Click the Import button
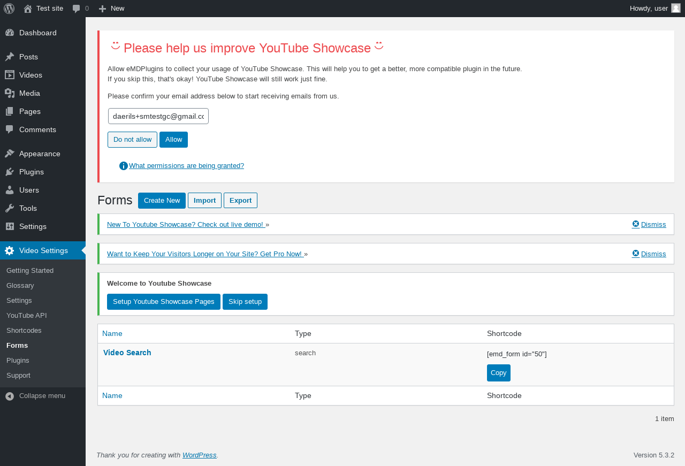The height and width of the screenshot is (466, 685). pyautogui.click(x=204, y=201)
